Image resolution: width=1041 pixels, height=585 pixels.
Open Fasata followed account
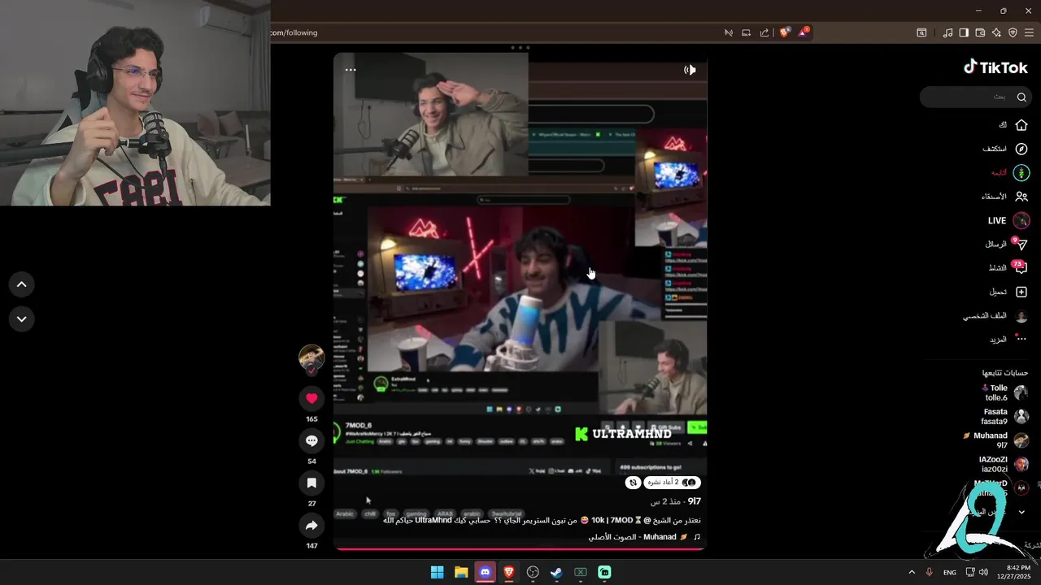1006,416
